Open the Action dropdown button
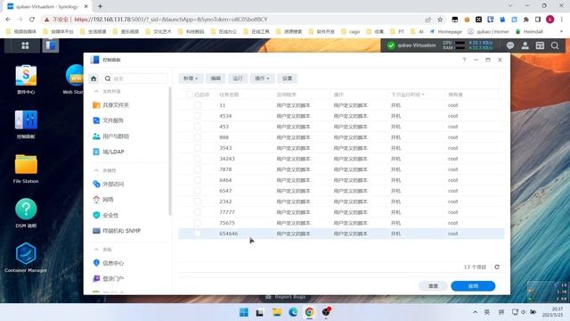The height and width of the screenshot is (321, 570). [262, 78]
